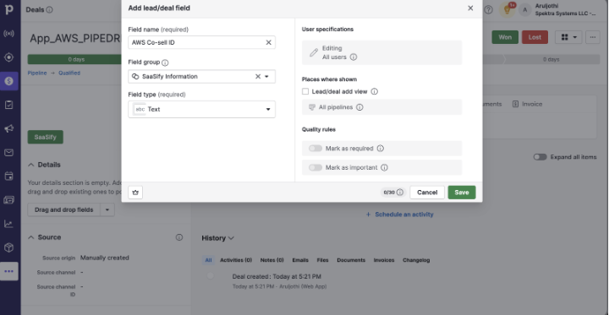This screenshot has height=315, width=609.
Task: Open the Projects clipboard icon in sidebar
Action: click(9, 105)
